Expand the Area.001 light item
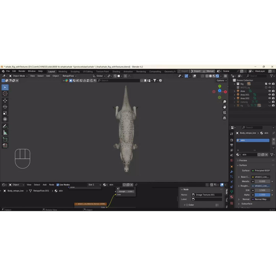Image resolution: width=276 pixels, height=276 pixels. pos(234,95)
